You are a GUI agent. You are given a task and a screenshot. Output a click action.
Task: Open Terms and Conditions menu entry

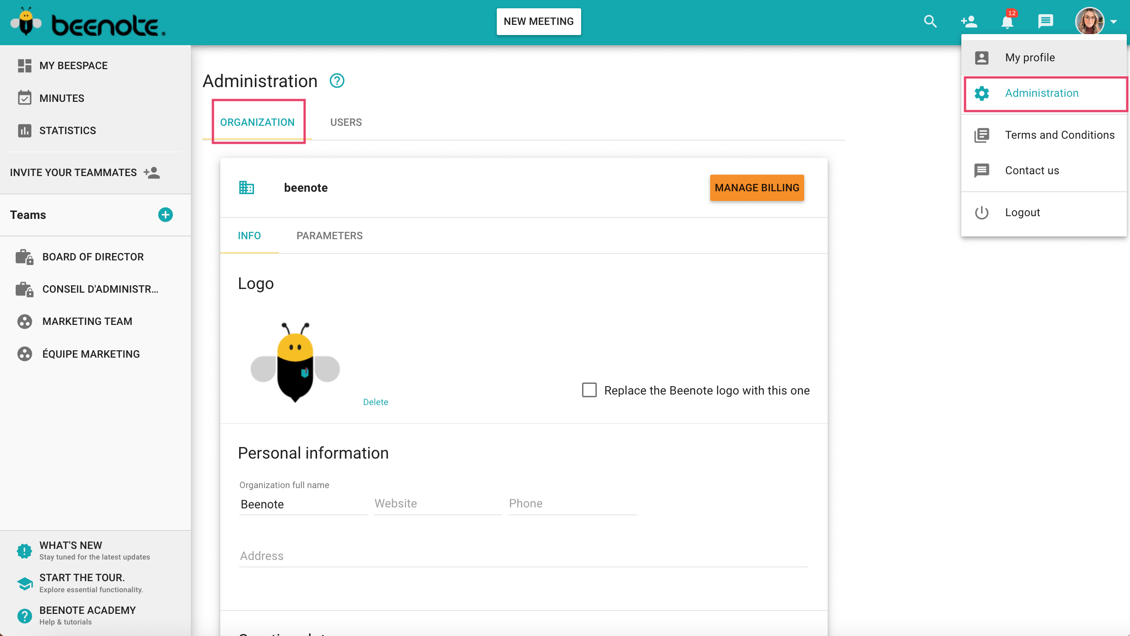pyautogui.click(x=1044, y=135)
